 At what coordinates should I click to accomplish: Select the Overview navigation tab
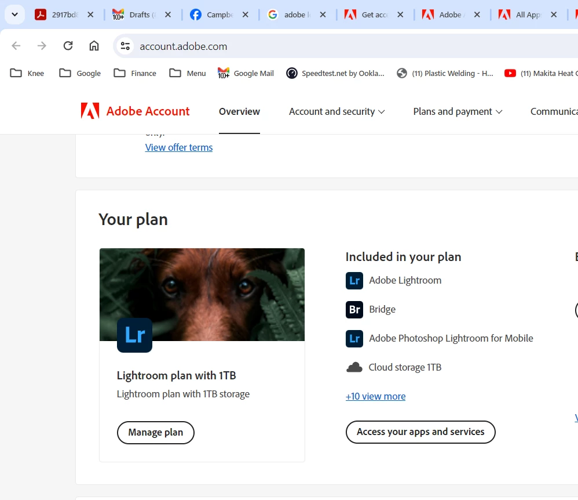[x=239, y=111]
